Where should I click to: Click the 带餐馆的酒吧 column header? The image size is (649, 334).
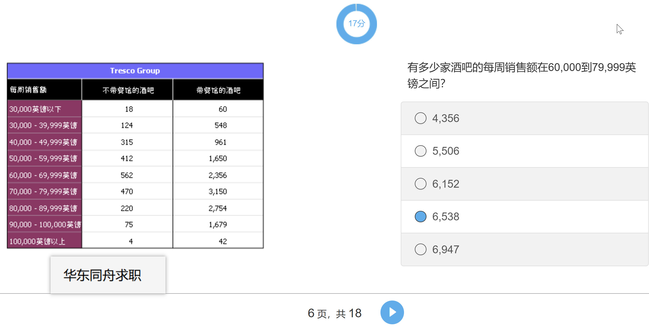coord(218,90)
